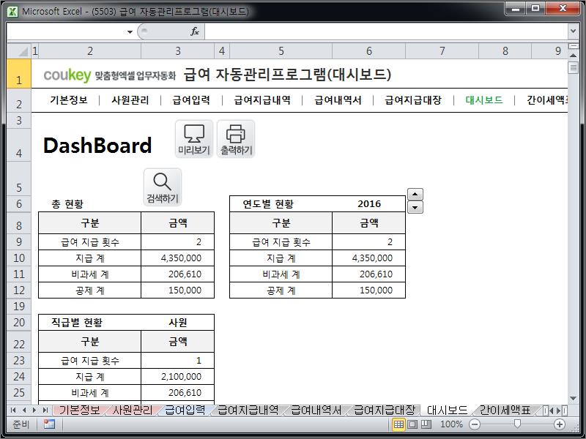Expand the formula bar chevron
This screenshot has height=439, width=586.
[x=573, y=31]
